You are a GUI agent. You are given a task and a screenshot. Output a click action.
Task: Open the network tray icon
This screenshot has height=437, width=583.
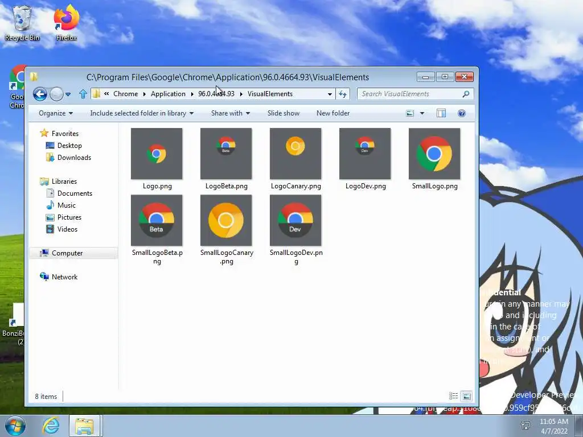[525, 426]
